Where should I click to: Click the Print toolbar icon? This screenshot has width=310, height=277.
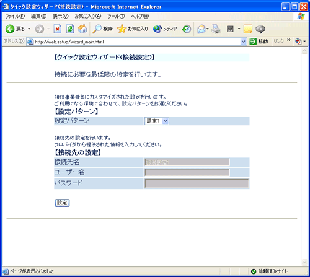tap(216, 29)
